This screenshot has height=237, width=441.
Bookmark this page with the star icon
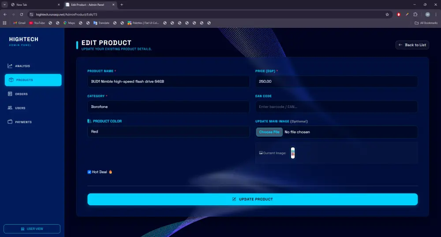(387, 15)
